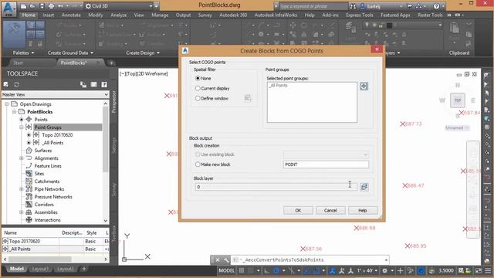
Task: Click the Pressure Networks tree icon
Action: tap(29, 197)
